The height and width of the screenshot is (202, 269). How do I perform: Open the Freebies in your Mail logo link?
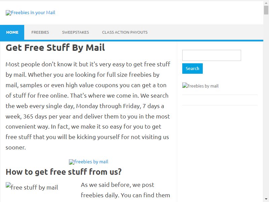click(x=30, y=13)
